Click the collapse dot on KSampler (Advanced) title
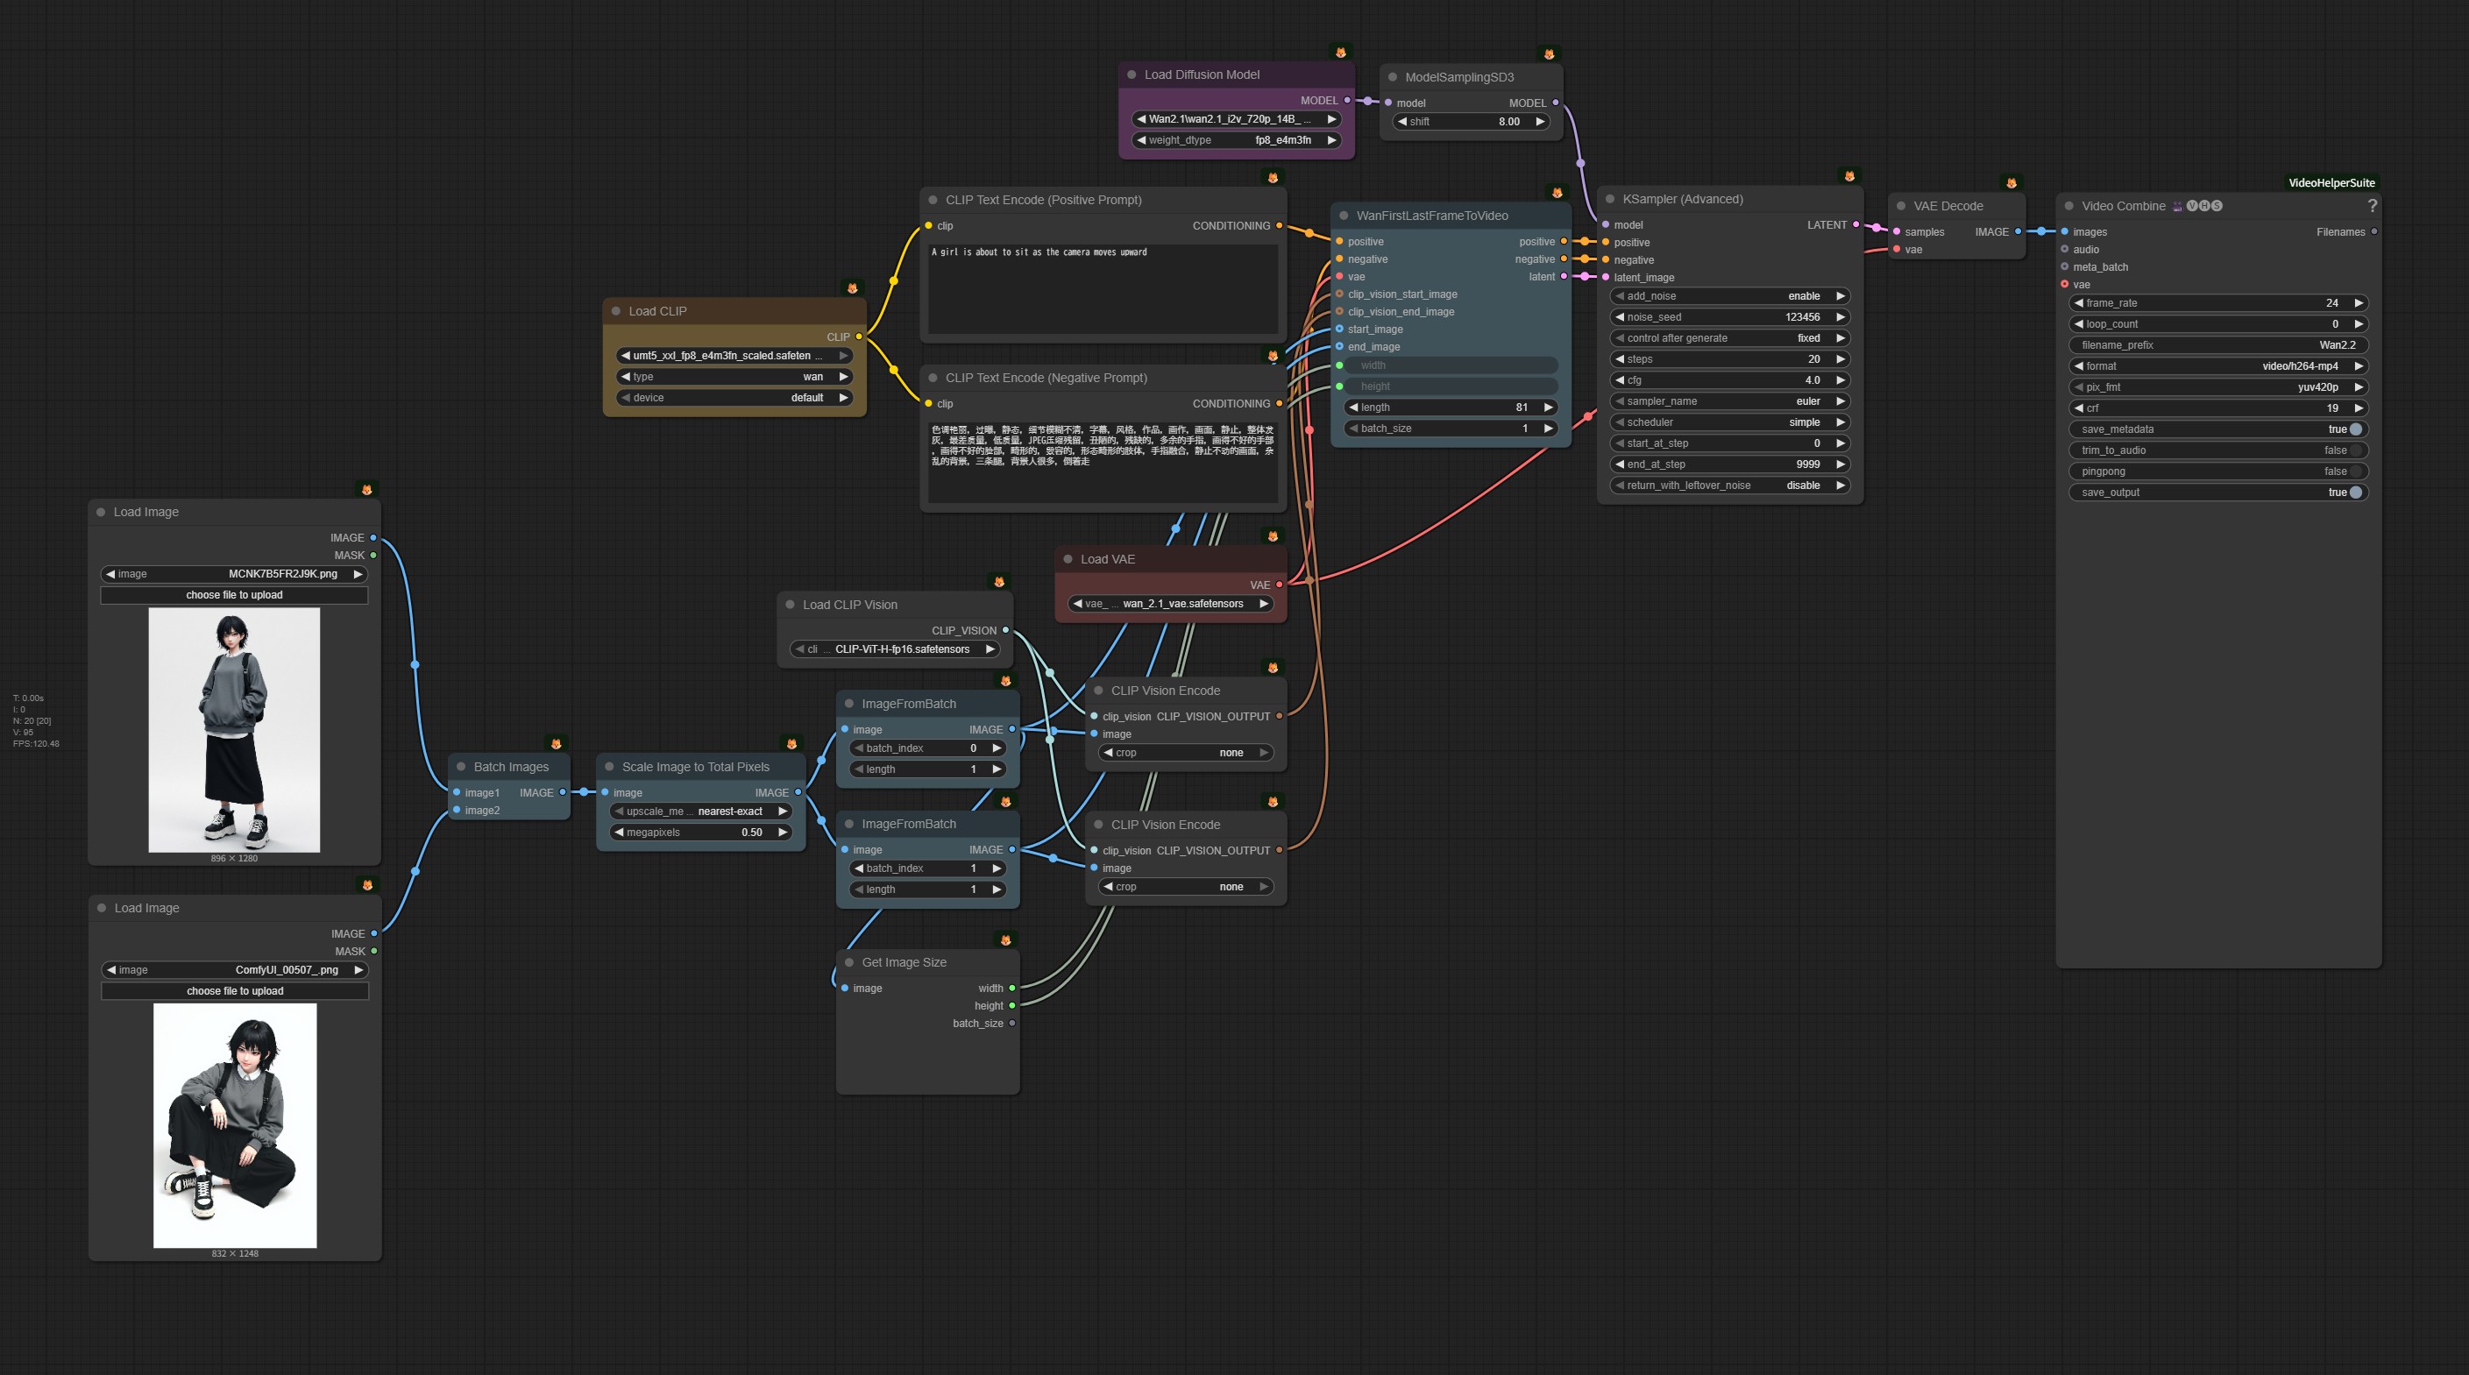The height and width of the screenshot is (1375, 2469). [x=1610, y=199]
